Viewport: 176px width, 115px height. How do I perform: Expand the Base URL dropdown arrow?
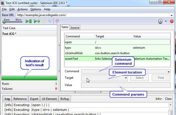(x=171, y=15)
